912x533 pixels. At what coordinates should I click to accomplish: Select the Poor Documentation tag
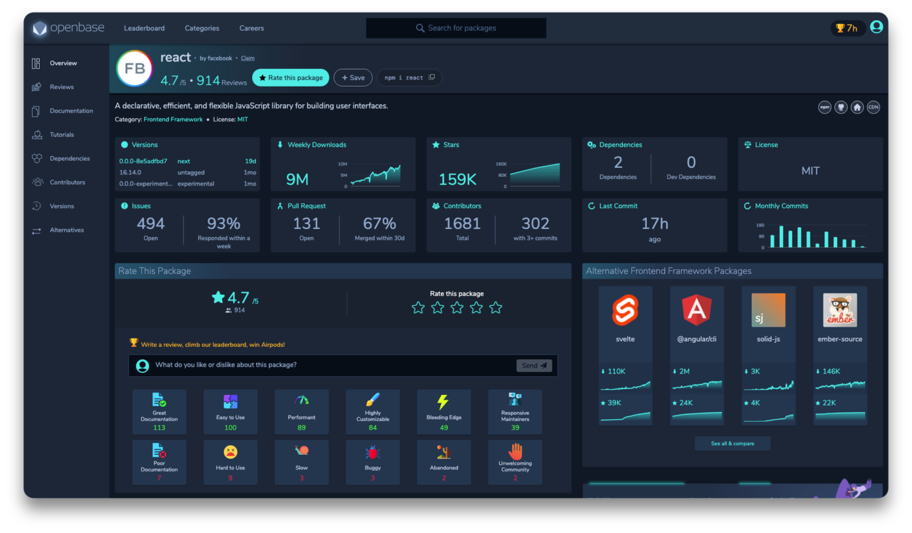[x=159, y=462]
